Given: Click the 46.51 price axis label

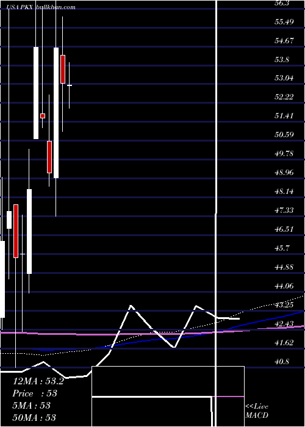Looking at the screenshot, I should [x=284, y=229].
